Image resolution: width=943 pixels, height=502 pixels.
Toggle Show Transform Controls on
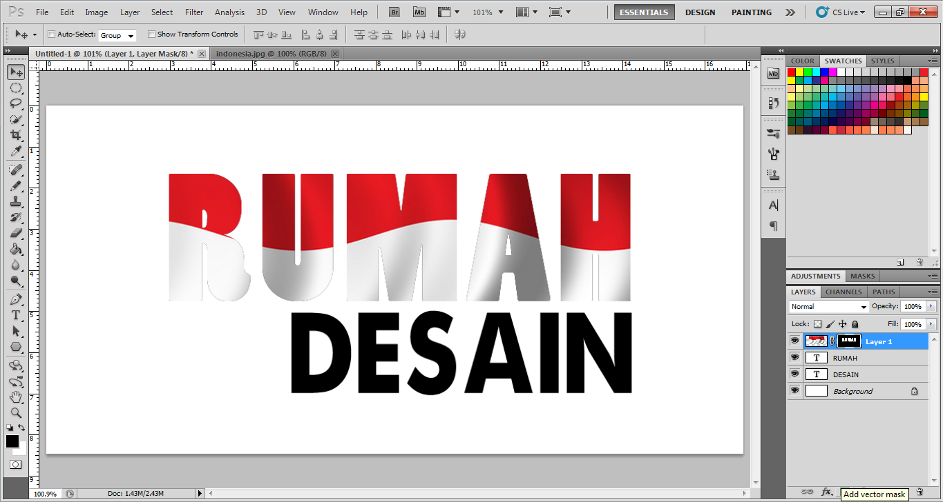pyautogui.click(x=151, y=34)
